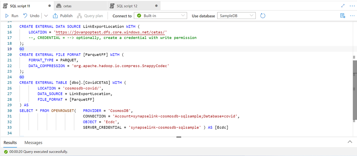The height and width of the screenshot is (156, 357).
Task: Click 'LinkExportLocation' on line 15
Action: click(x=104, y=26)
